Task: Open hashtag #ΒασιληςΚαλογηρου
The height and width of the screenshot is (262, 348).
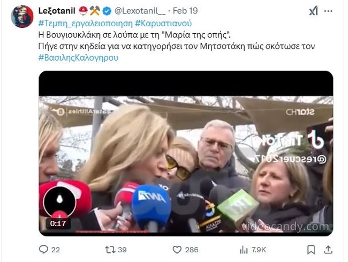Action: (x=78, y=57)
